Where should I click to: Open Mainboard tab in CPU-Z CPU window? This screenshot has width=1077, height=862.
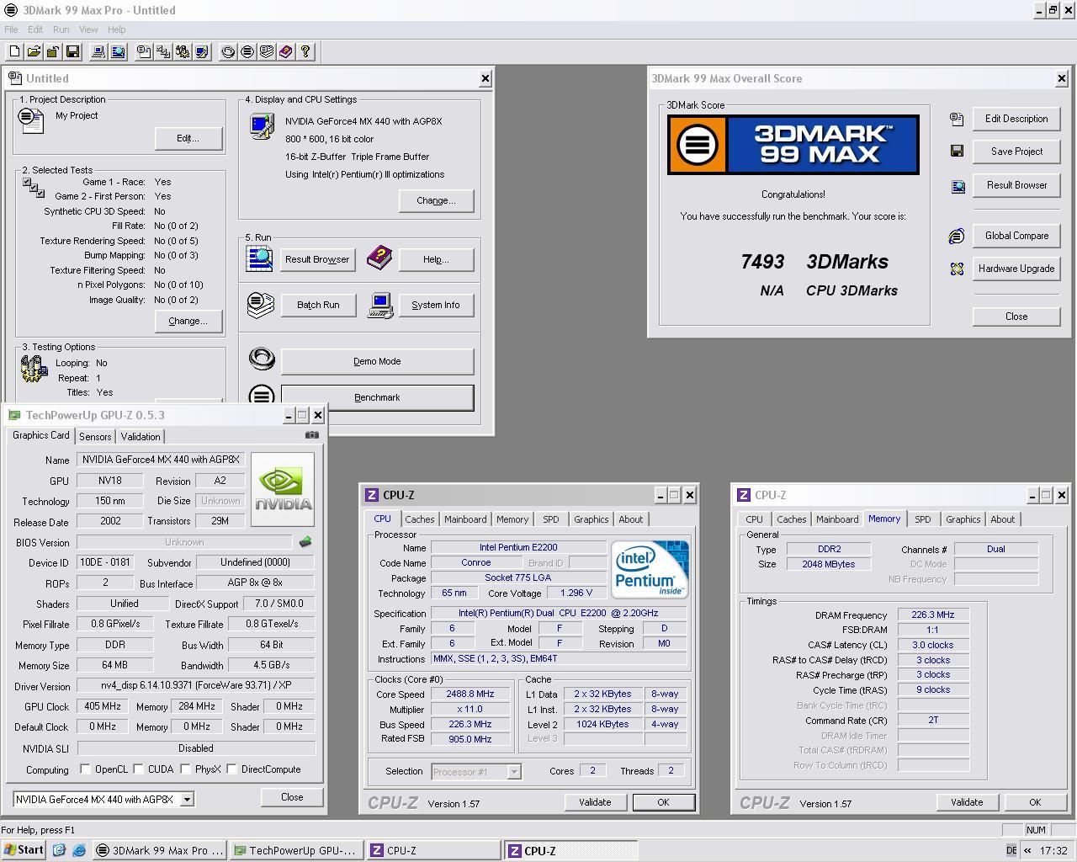465,519
